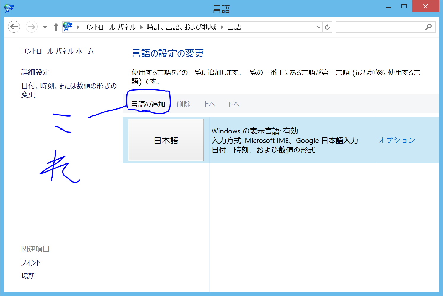Click 時計、言語、および地域 breadcrumb
The height and width of the screenshot is (296, 443).
pos(181,27)
